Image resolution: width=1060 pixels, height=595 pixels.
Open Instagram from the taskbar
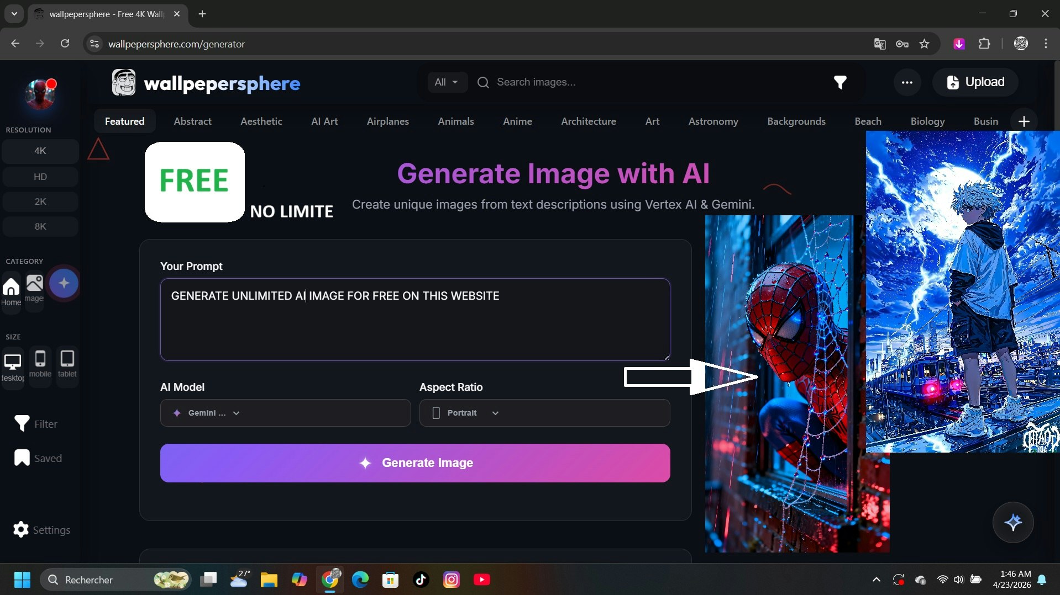pyautogui.click(x=451, y=580)
